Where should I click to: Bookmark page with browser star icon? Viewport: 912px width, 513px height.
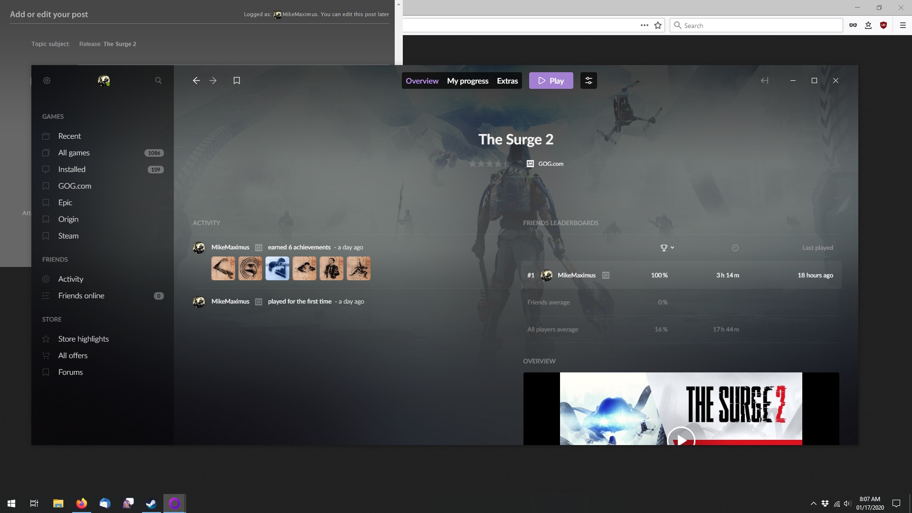click(658, 26)
